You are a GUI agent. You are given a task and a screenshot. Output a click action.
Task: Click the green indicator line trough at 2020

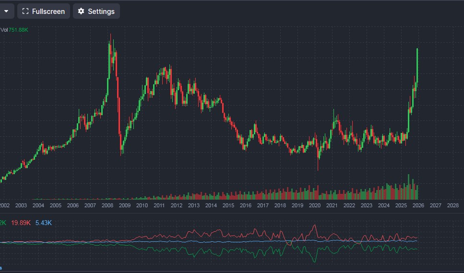(314, 261)
